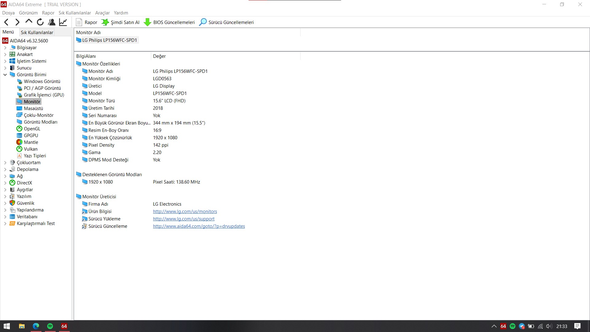This screenshot has width=590, height=332.
Task: Open the Sık Kullanılanlar menu bar item
Action: [x=75, y=13]
